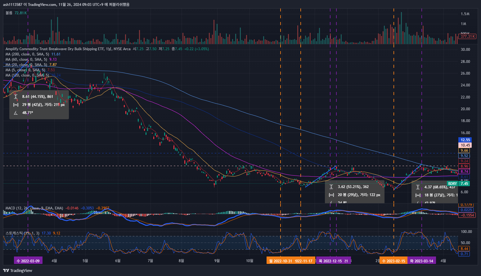The height and width of the screenshot is (276, 481).
Task: Select the MA 60 indicator legend
Action: pos(26,59)
